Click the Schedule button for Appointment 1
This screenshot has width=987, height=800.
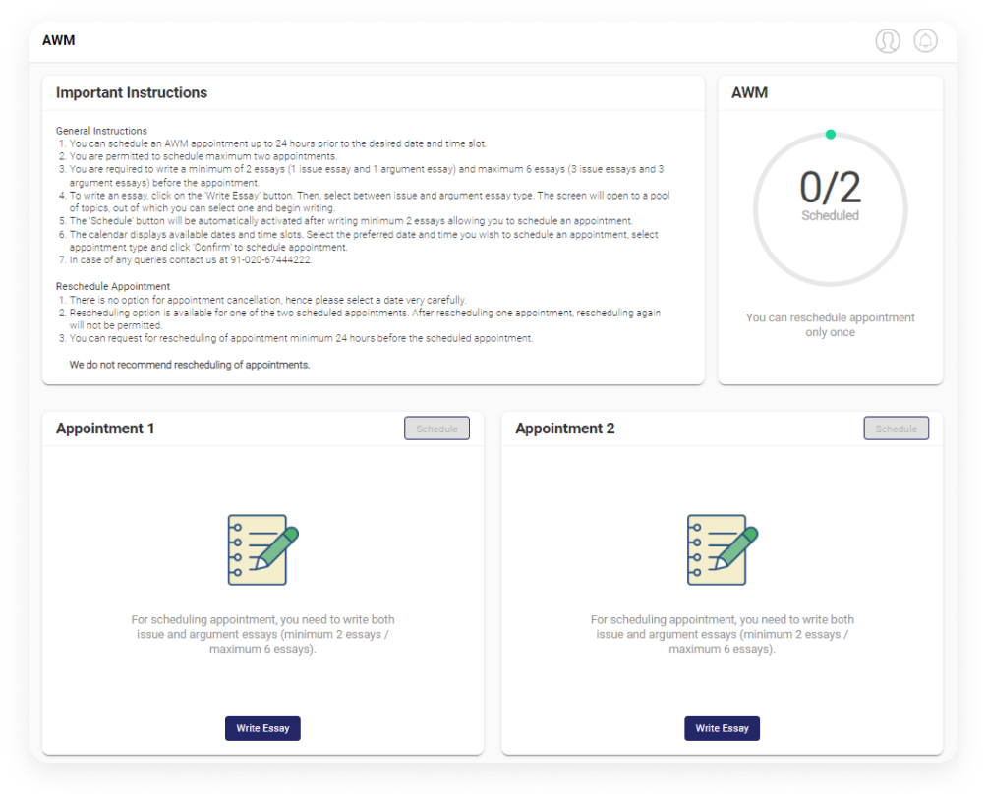click(x=436, y=428)
